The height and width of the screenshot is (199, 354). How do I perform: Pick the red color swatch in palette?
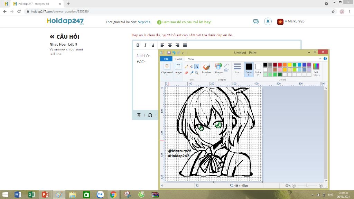pos(280,65)
